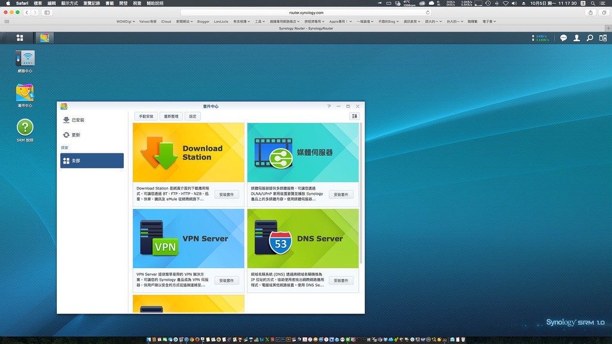612x344 pixels.
Task: Expand the 有名相簿 bookmarks folder
Action: click(241, 21)
